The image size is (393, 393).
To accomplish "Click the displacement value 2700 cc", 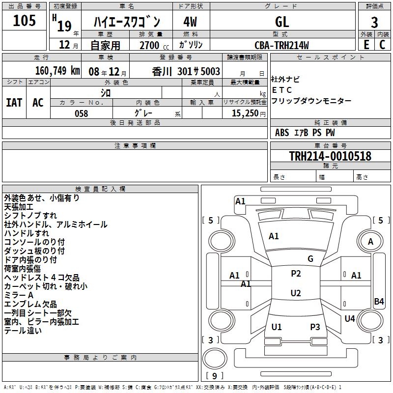I will [154, 45].
